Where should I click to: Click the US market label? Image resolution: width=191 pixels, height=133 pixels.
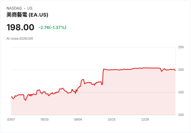coord(30,8)
